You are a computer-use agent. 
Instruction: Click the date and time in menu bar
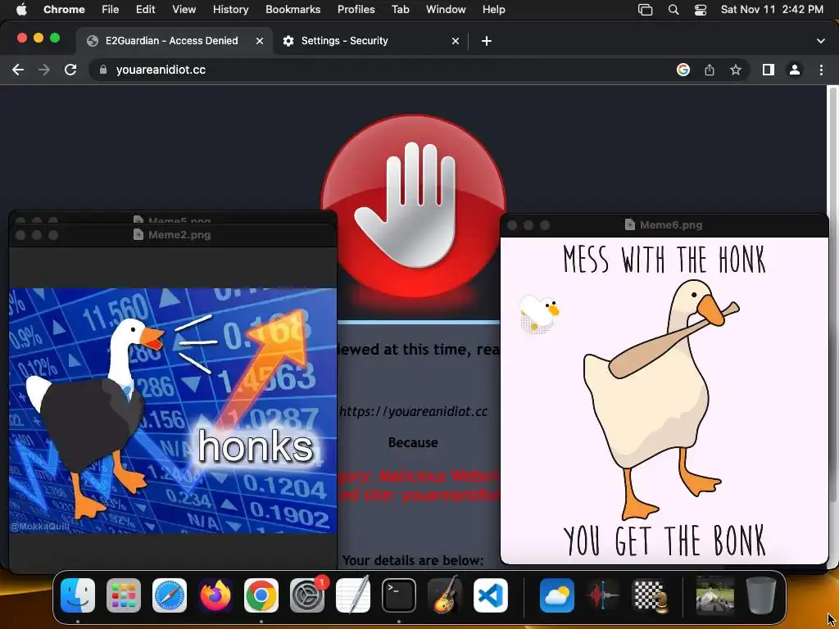pos(772,9)
